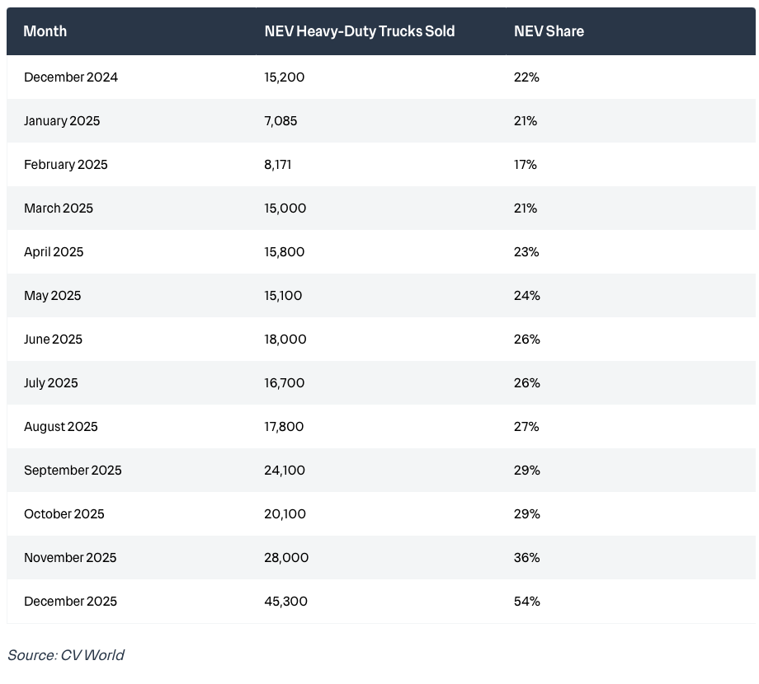Click the January 2025 sales value 7,085
Image resolution: width=759 pixels, height=684 pixels.
pyautogui.click(x=280, y=121)
